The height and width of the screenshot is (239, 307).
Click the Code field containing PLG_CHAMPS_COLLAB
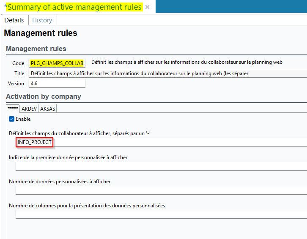tap(57, 63)
